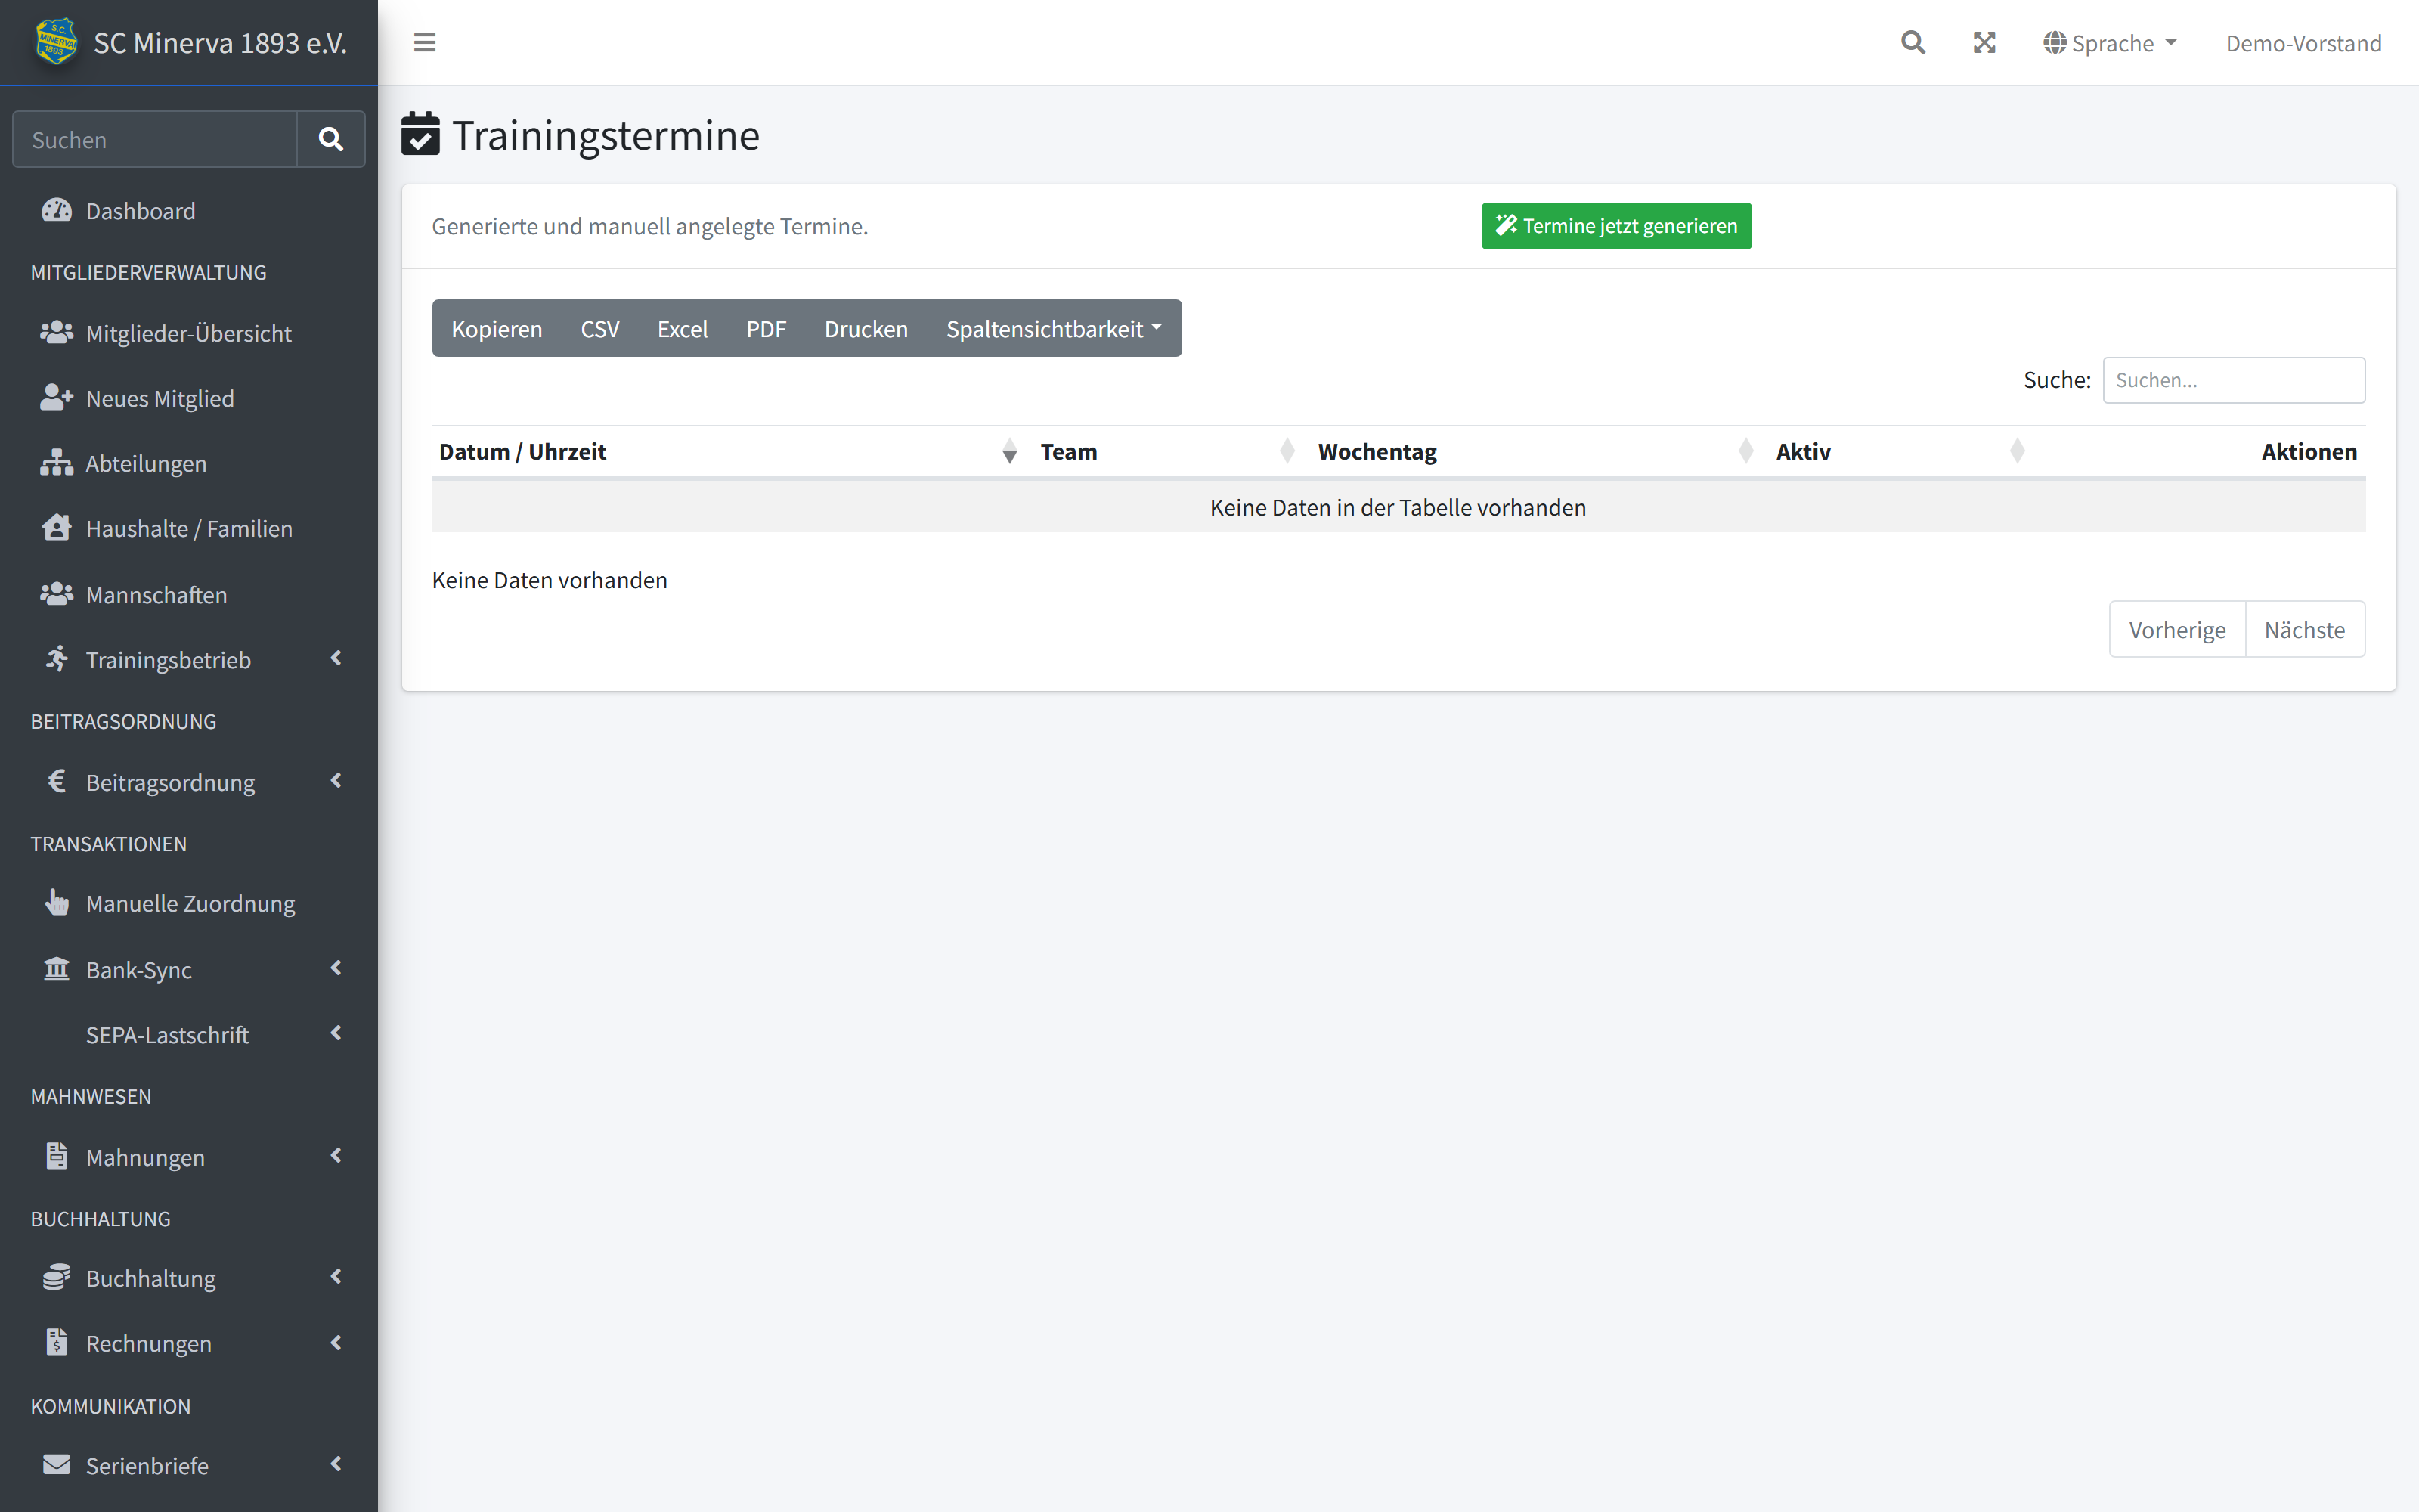Click the Dashboard gauge icon
The height and width of the screenshot is (1512, 2419).
click(x=57, y=210)
